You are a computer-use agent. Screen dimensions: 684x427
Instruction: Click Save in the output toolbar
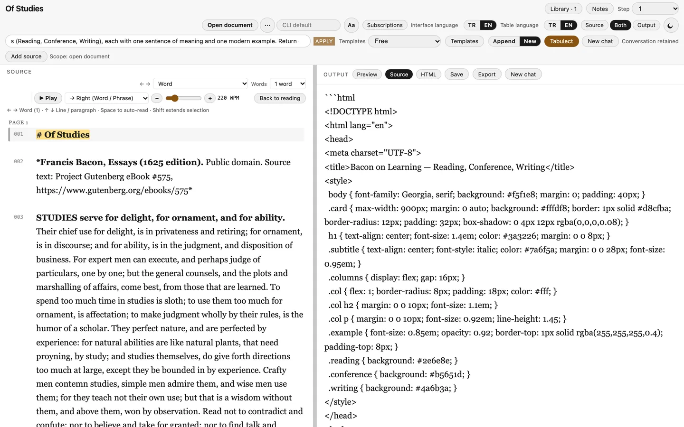tap(456, 74)
